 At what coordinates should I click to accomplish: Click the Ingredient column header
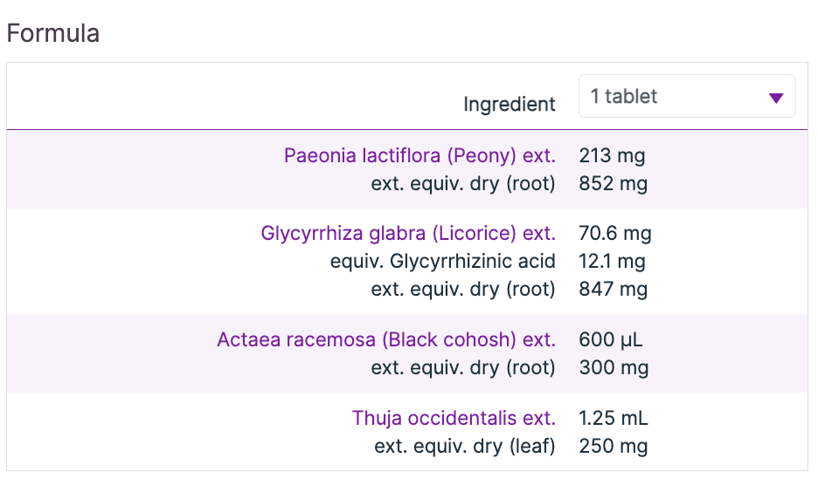[510, 105]
